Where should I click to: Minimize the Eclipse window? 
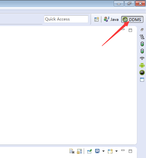click(119, 4)
